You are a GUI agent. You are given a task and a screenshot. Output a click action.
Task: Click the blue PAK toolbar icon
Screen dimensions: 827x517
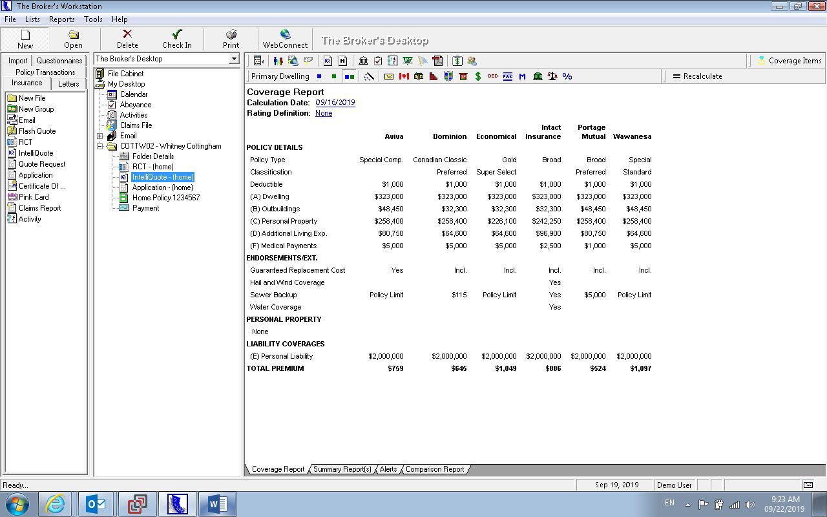click(x=508, y=76)
